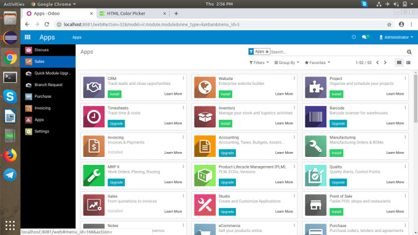
Task: Open Discuss in the sidebar
Action: tap(48, 50)
